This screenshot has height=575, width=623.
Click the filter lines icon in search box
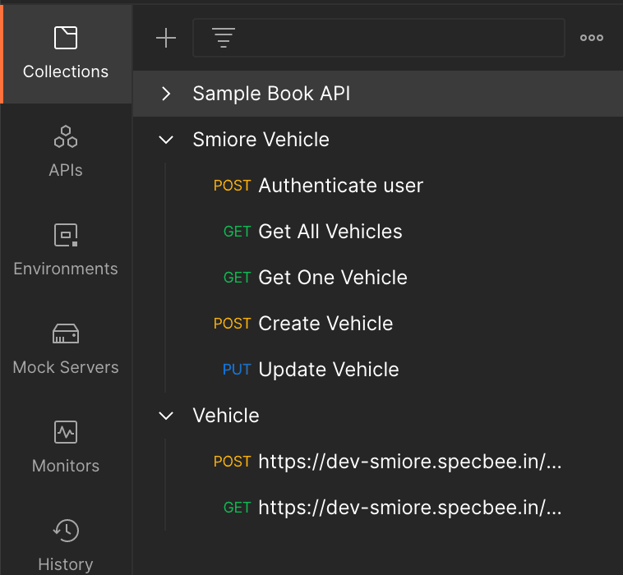pyautogui.click(x=224, y=38)
